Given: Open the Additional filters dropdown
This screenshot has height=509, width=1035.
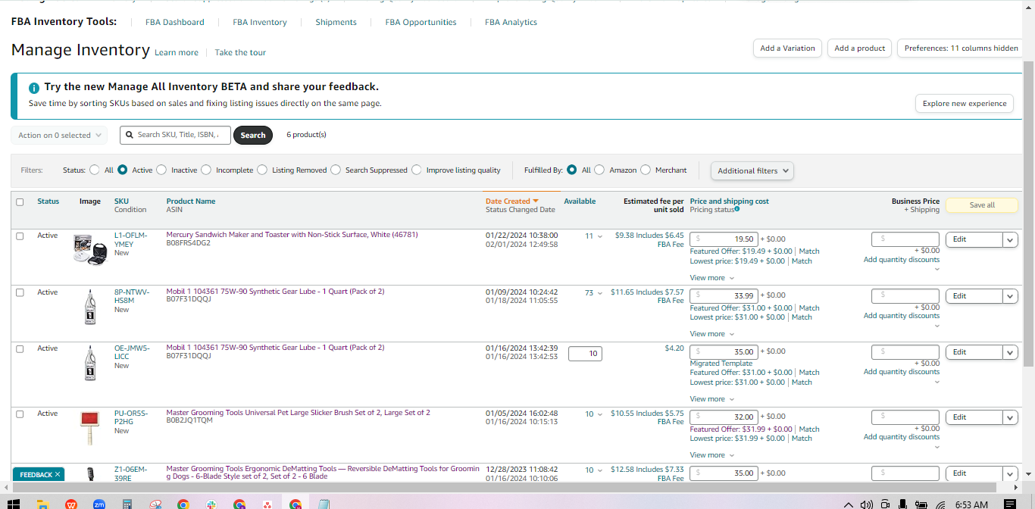Looking at the screenshot, I should click(x=752, y=170).
